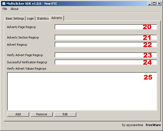Close the Multiclicker SDK window
Image resolution: width=163 pixels, height=131 pixels.
click(x=159, y=4)
